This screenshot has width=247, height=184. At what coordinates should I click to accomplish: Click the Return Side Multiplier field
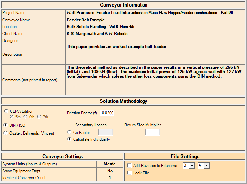[152, 132]
